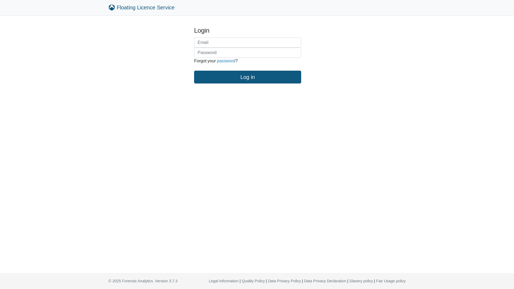Open the Legal Information link
514x289 pixels.
click(224, 281)
